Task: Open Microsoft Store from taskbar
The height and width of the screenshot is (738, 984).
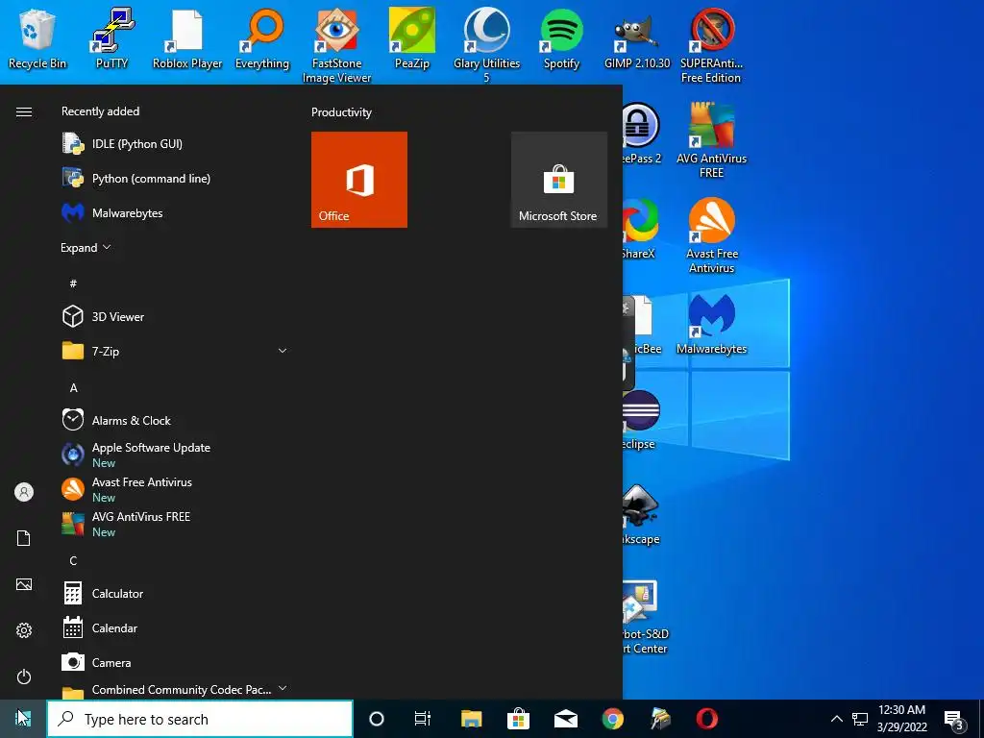Action: point(518,719)
